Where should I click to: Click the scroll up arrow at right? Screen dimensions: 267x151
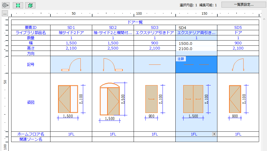click(264, 19)
